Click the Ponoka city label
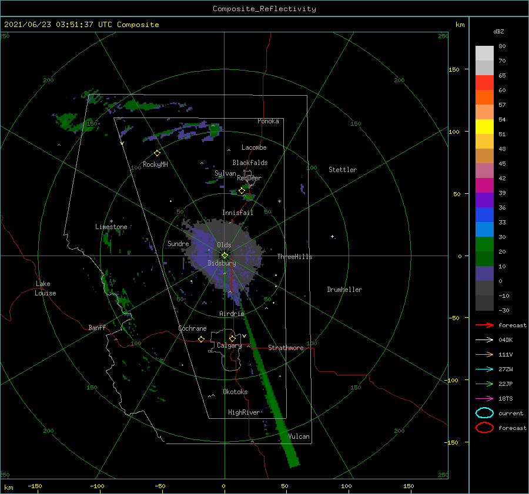Screen dimensions: 529x494 pyautogui.click(x=268, y=121)
